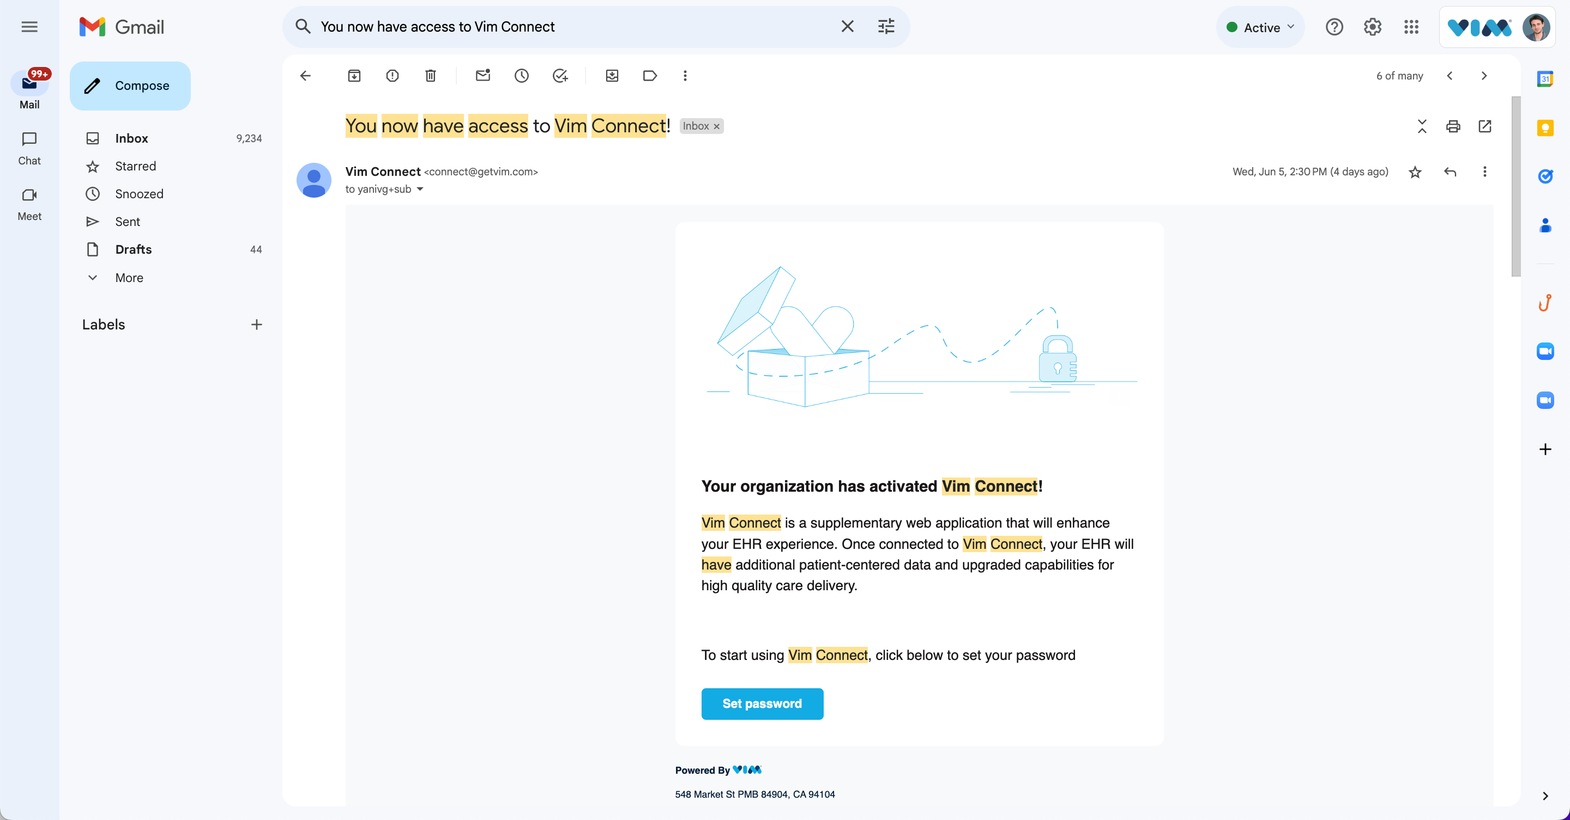Click the Delete trash icon

[x=431, y=76]
